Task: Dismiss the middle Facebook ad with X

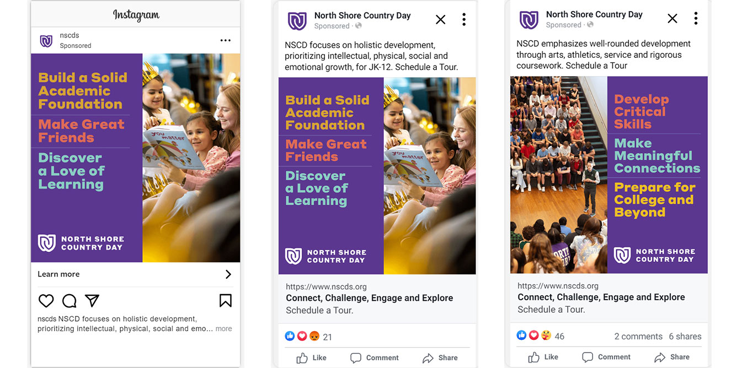Action: (x=440, y=20)
